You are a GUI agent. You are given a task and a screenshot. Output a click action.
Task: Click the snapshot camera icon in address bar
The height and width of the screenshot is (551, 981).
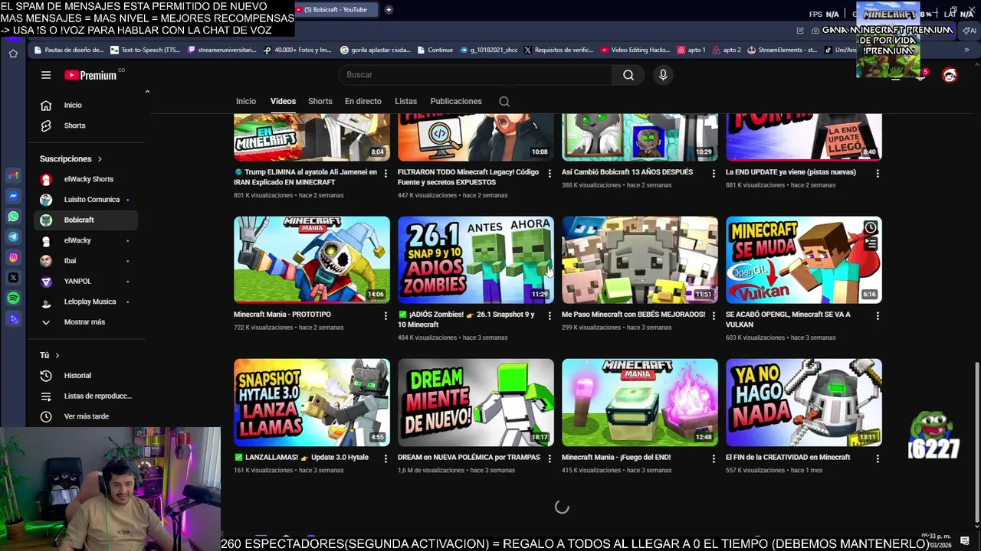tap(815, 31)
